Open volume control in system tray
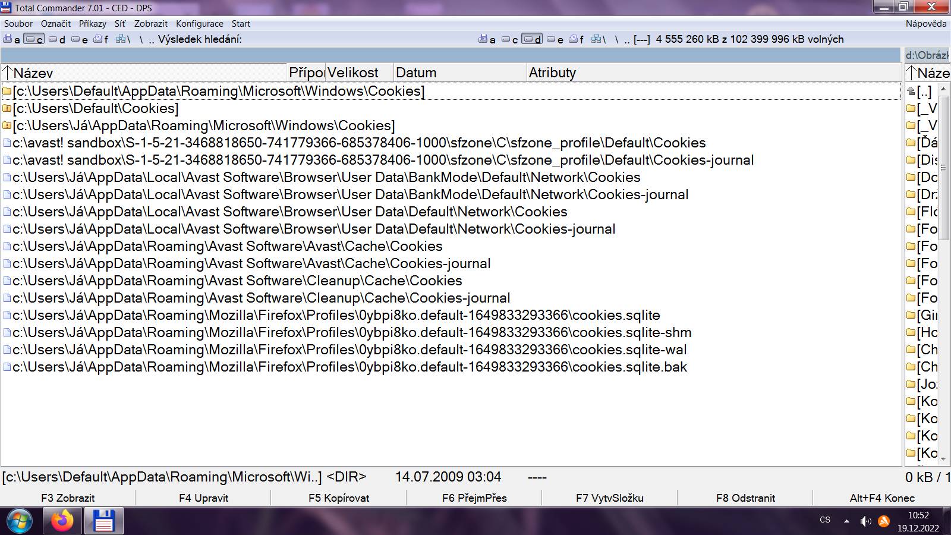 point(865,521)
